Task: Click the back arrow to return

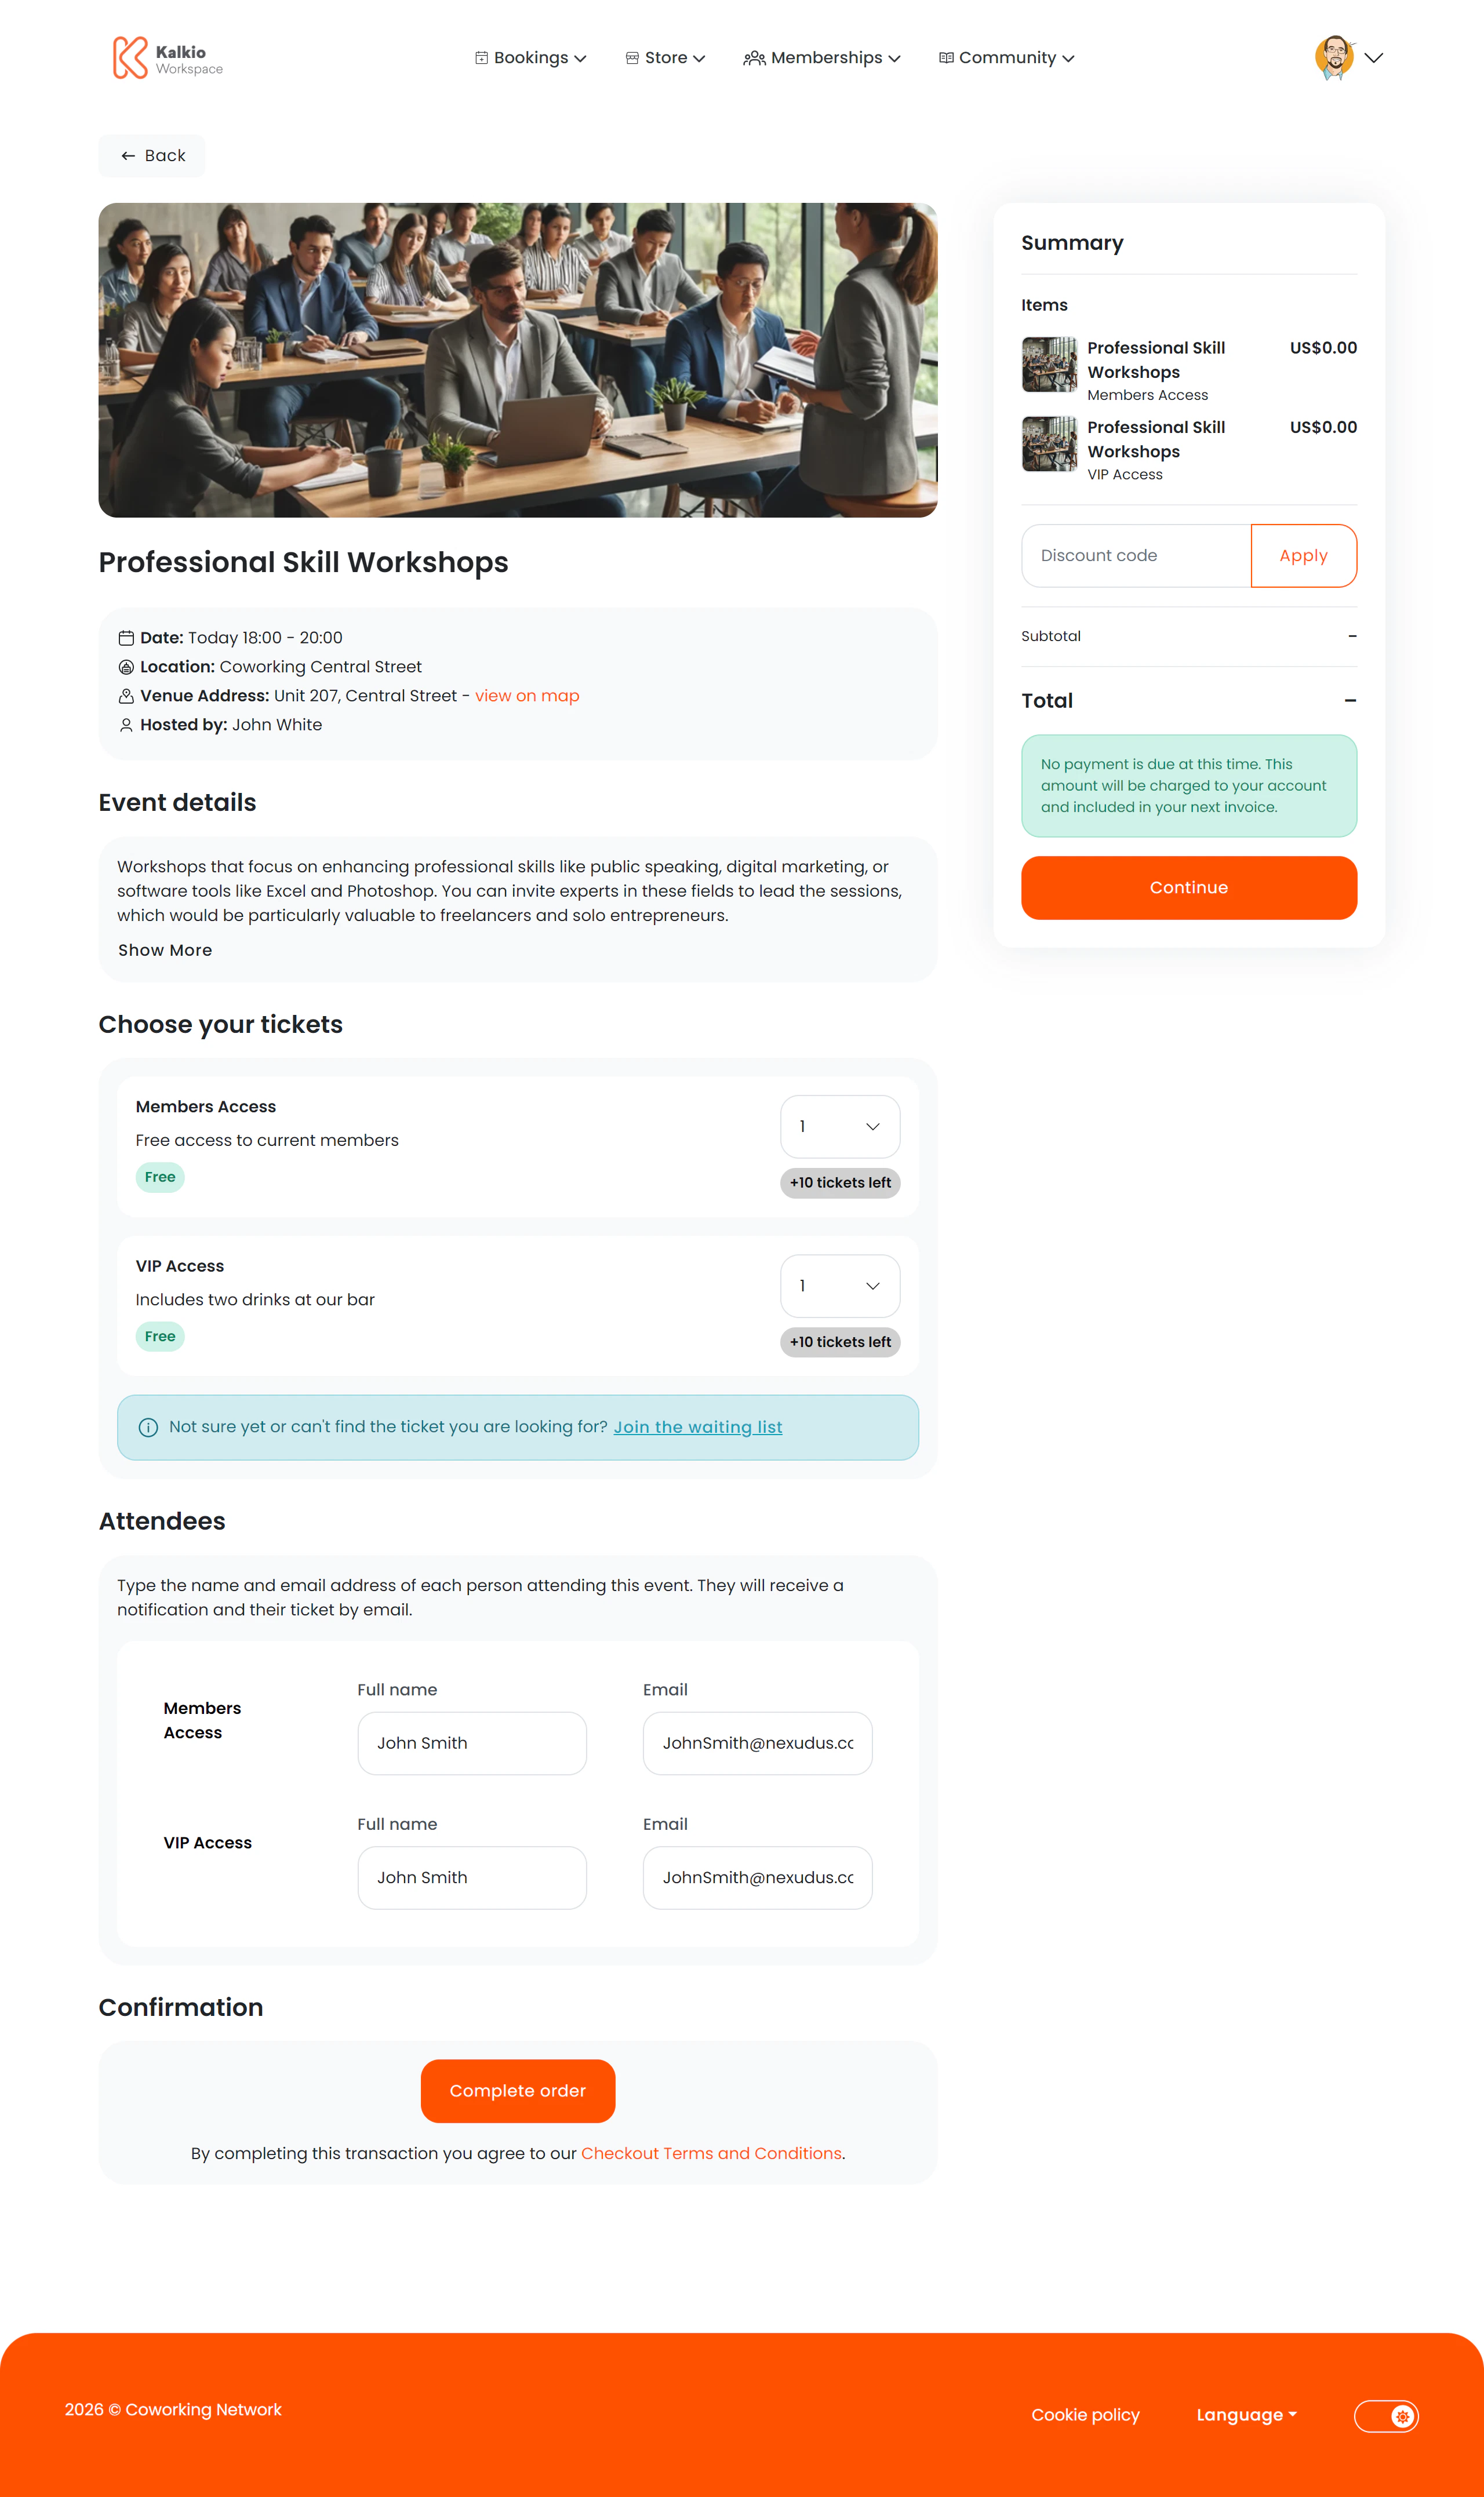Action: (x=128, y=155)
